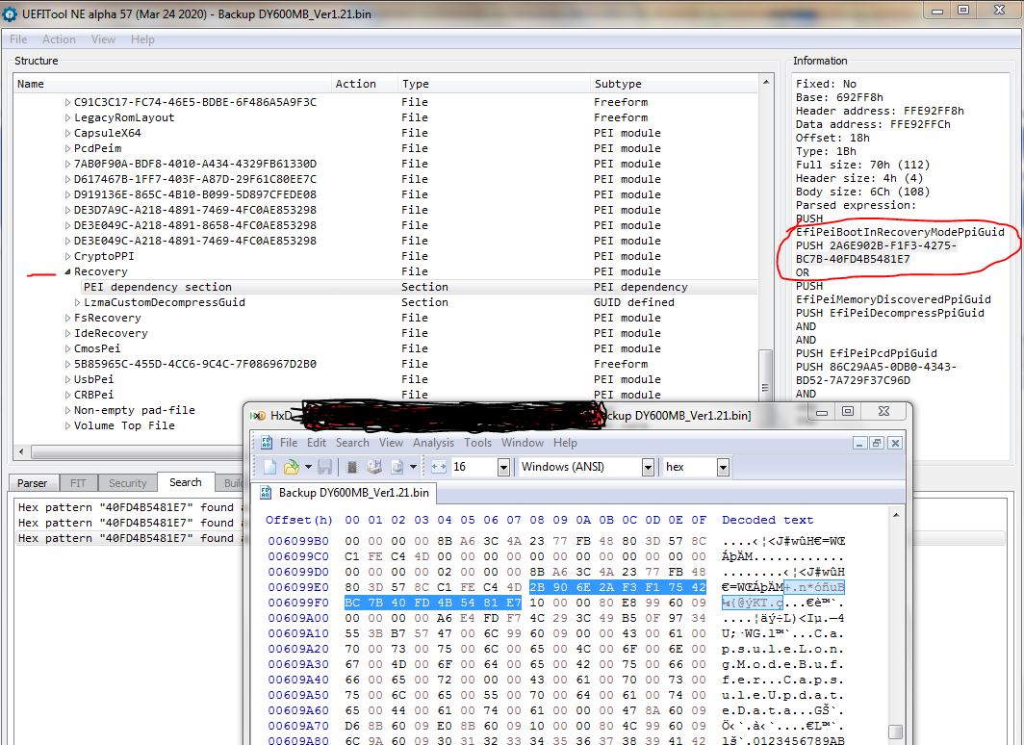This screenshot has width=1024, height=745.
Task: Open the Action menu in UEFITool
Action: click(59, 39)
